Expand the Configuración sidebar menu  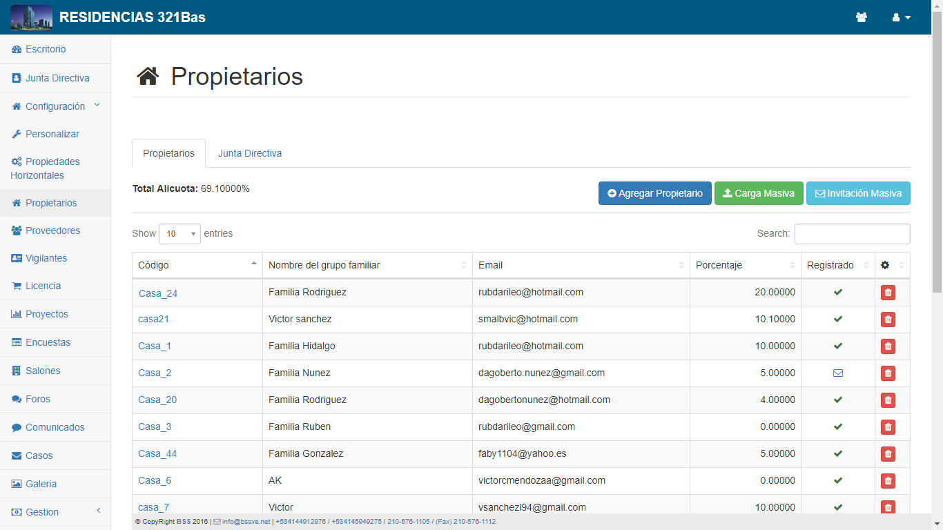(x=55, y=106)
